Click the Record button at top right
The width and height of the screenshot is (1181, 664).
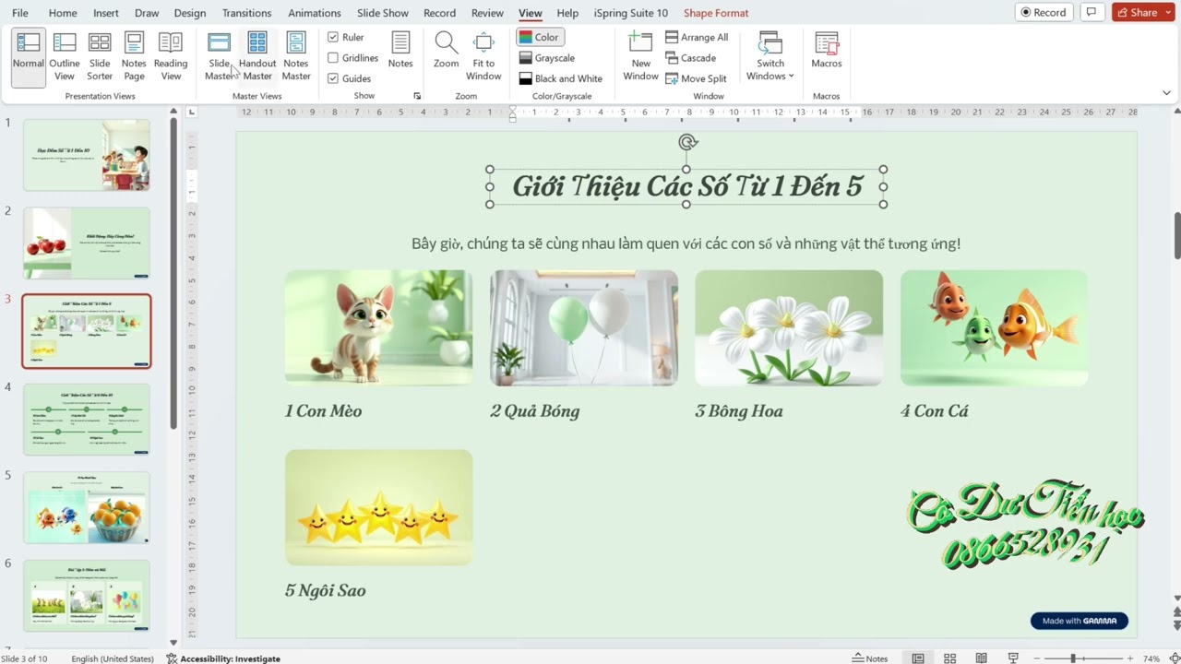tap(1044, 13)
